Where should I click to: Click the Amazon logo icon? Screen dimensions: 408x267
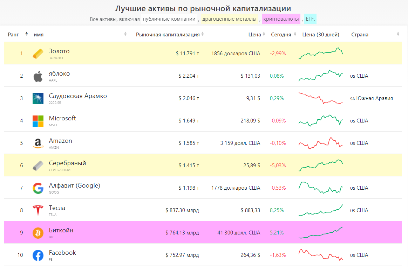click(x=38, y=143)
